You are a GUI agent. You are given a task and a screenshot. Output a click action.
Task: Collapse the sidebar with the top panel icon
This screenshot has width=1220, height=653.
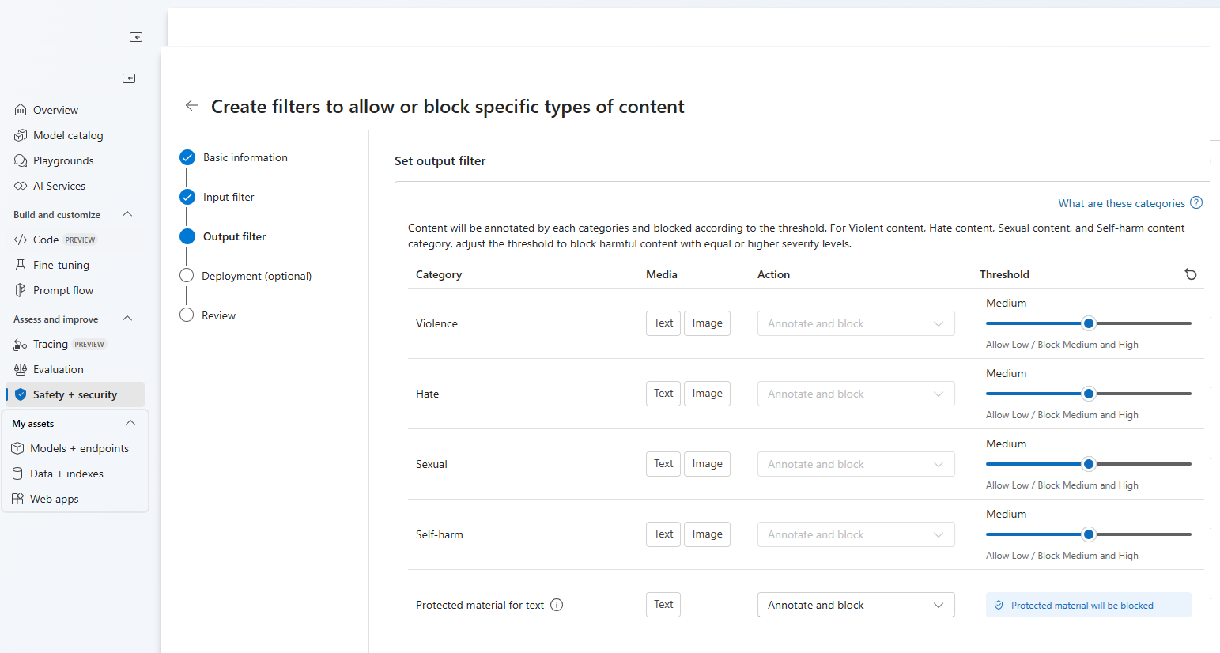click(136, 37)
